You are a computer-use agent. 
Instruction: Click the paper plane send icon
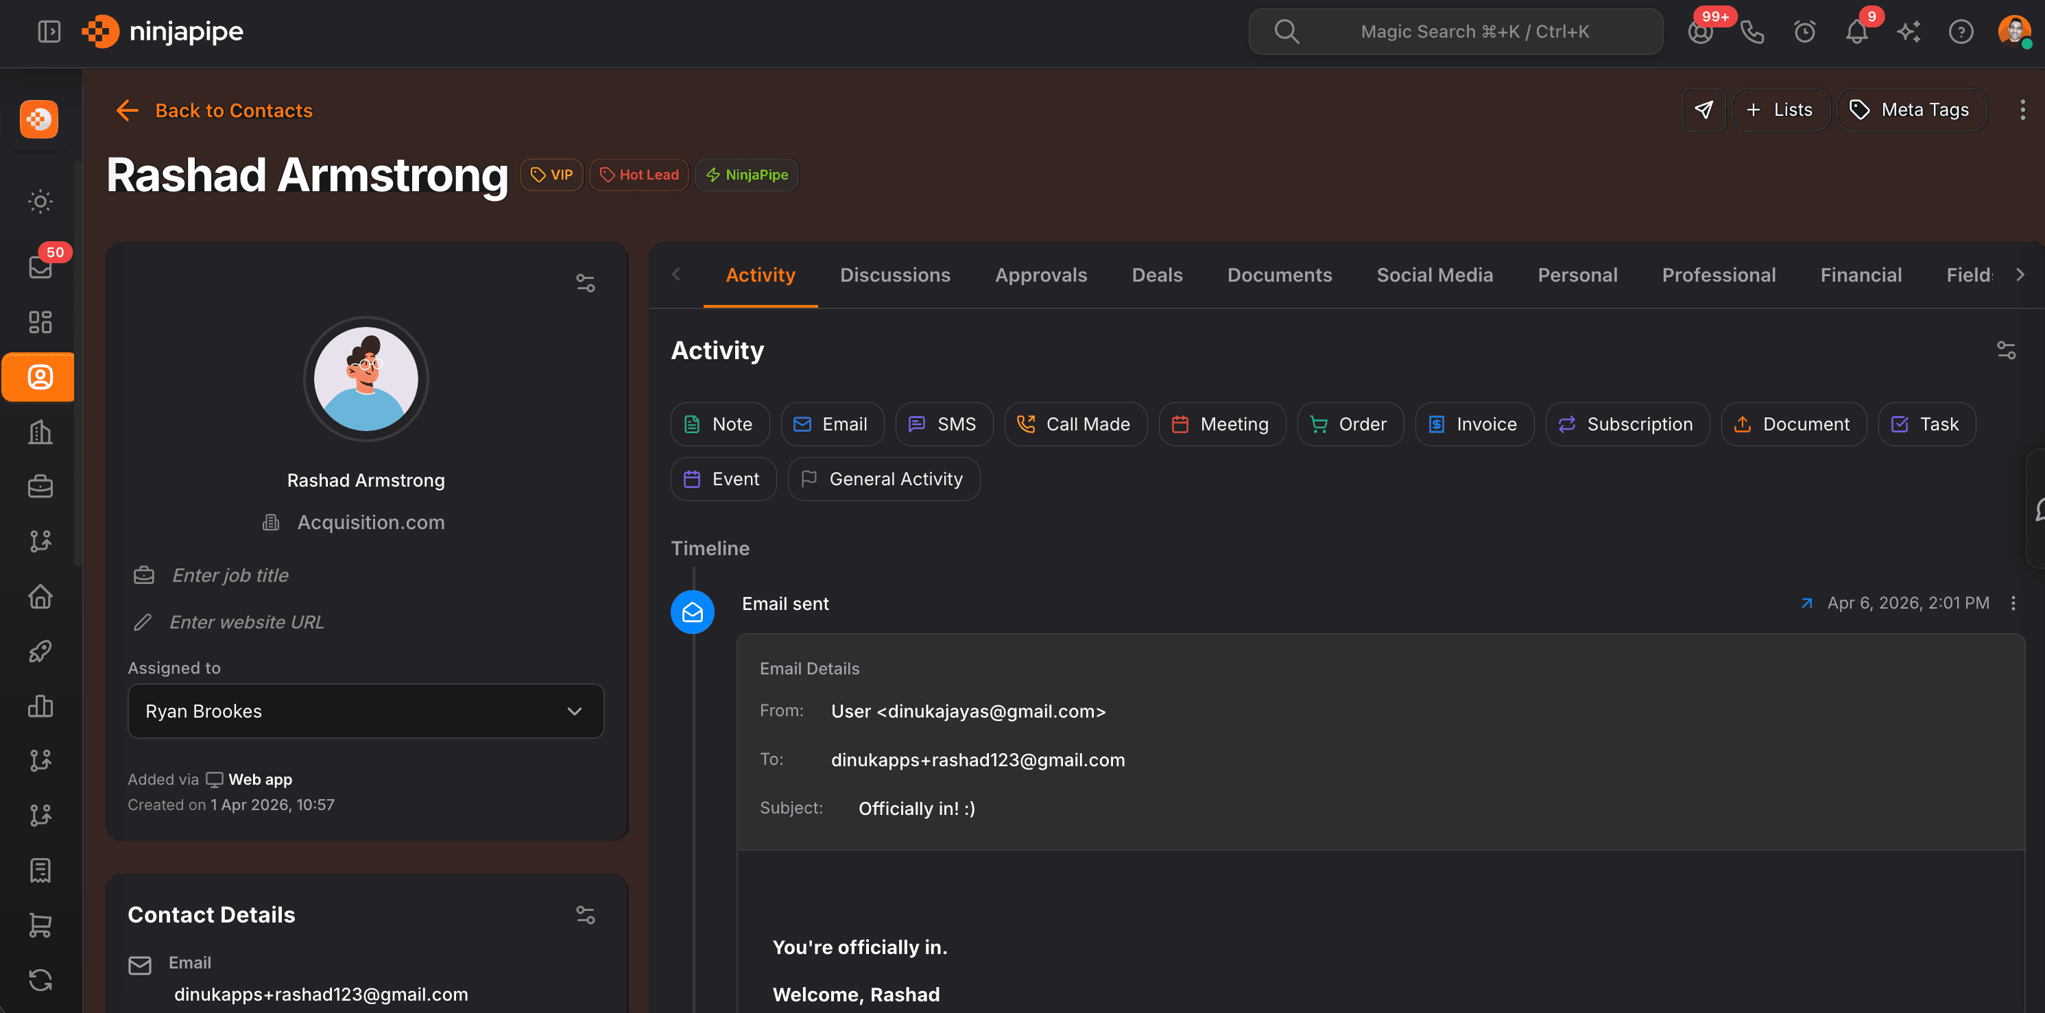[x=1703, y=110]
